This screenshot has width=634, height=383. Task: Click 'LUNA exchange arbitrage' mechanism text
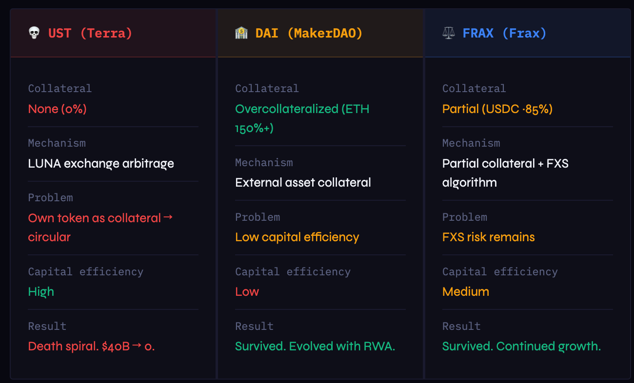(101, 163)
